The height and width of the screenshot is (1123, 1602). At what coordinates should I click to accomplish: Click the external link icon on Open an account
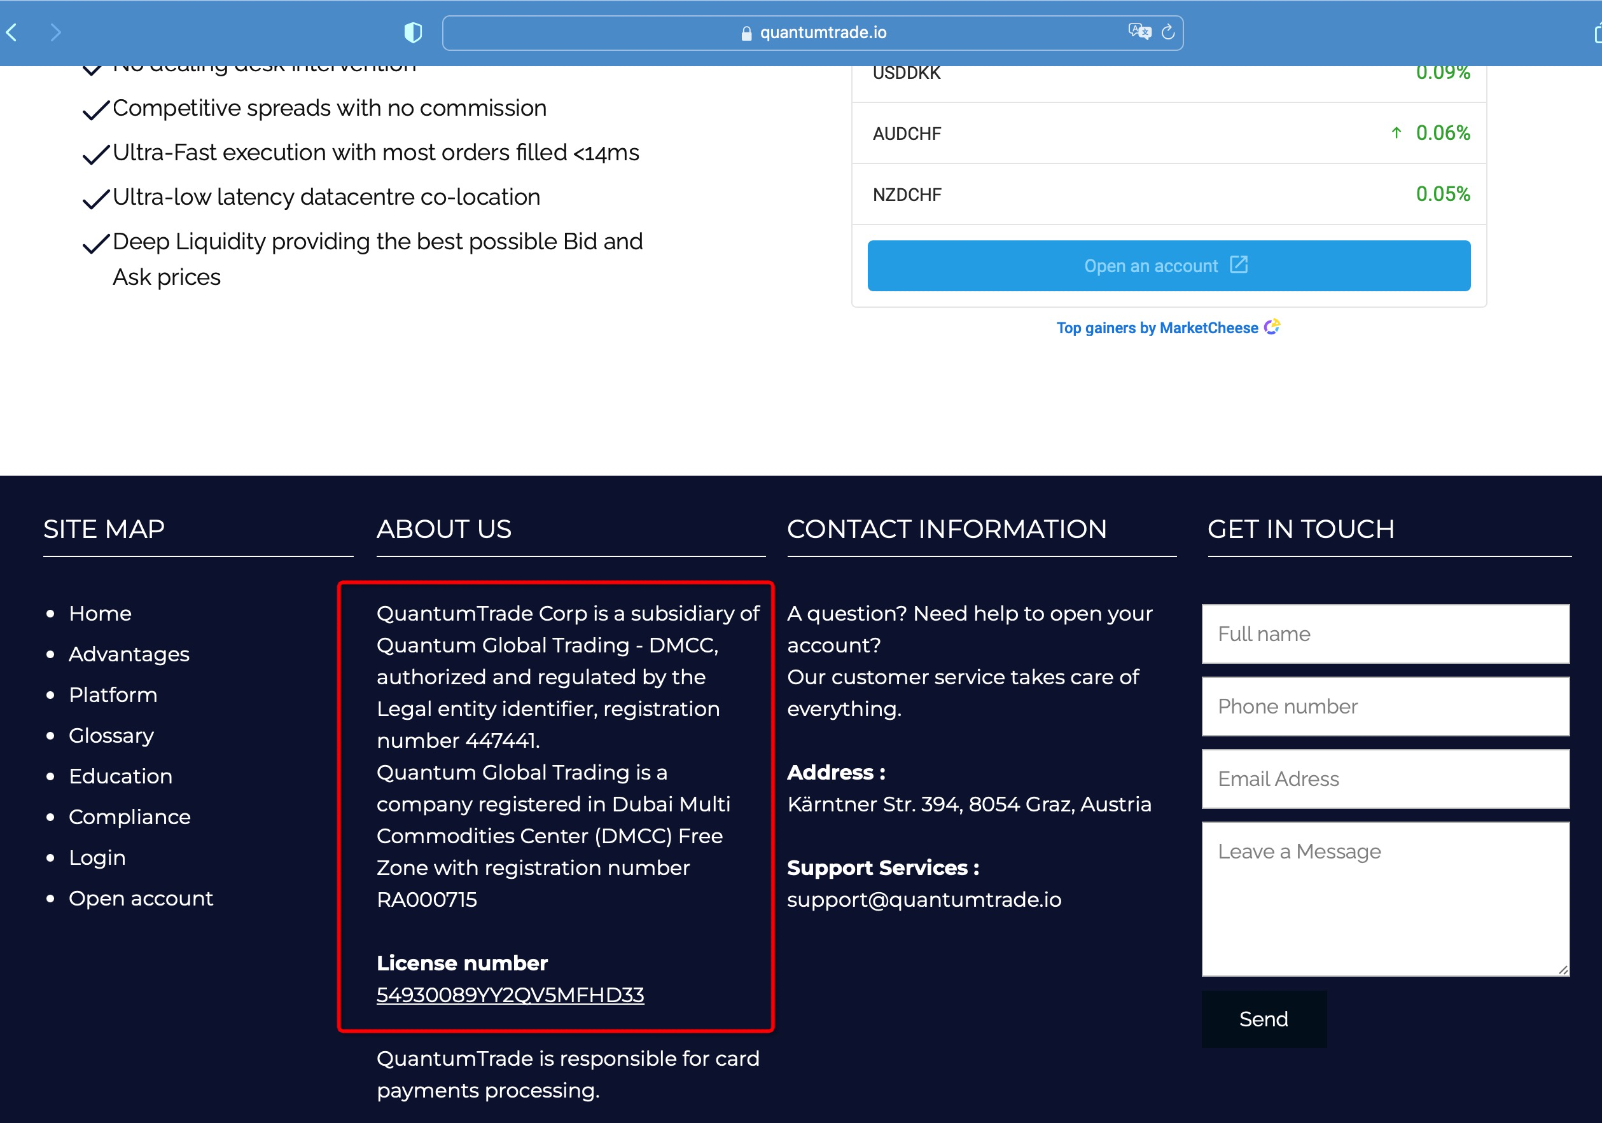[1239, 265]
